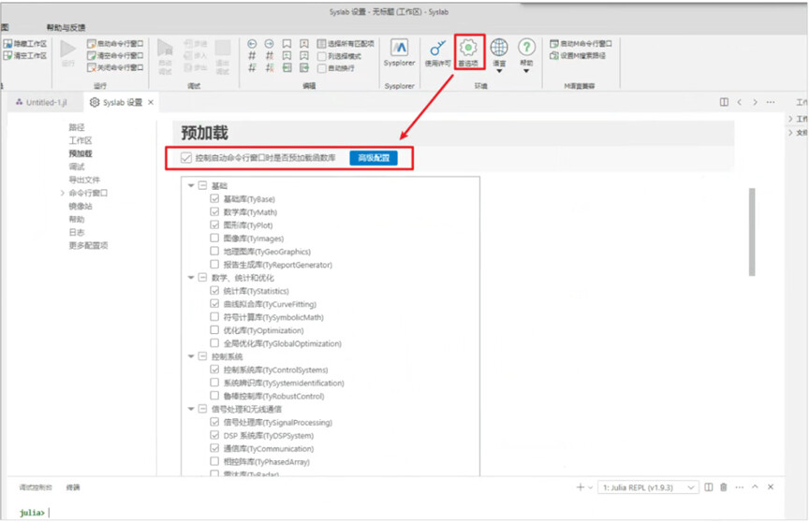Uncheck 统计库(TyStatistics)
Viewport: 810px width, 522px height.
[214, 290]
